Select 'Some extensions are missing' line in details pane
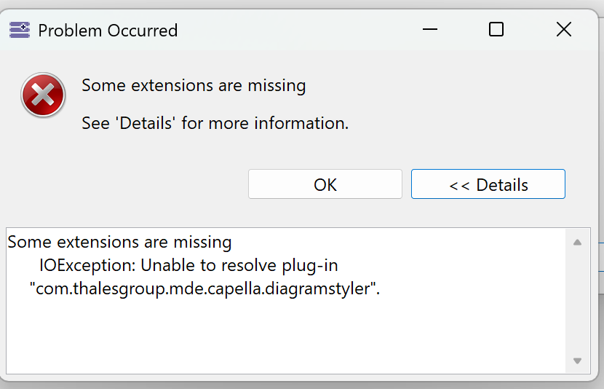 (119, 242)
